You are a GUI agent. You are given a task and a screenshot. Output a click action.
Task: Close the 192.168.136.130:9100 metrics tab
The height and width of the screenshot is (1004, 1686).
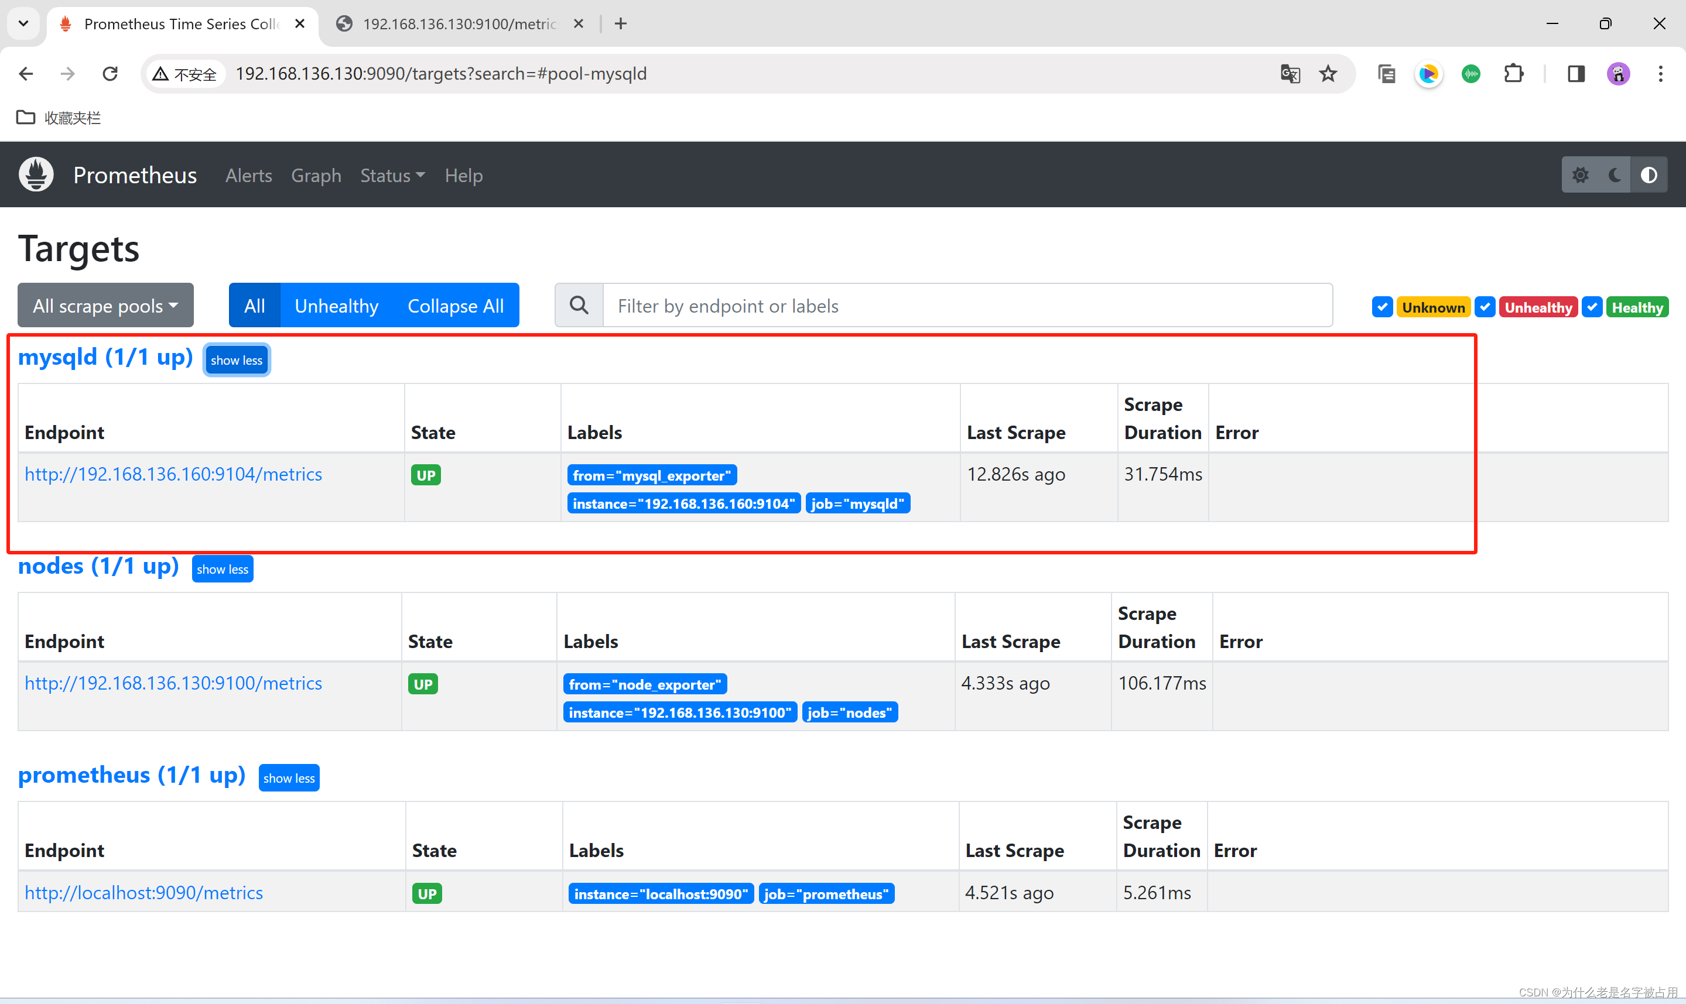click(x=579, y=23)
